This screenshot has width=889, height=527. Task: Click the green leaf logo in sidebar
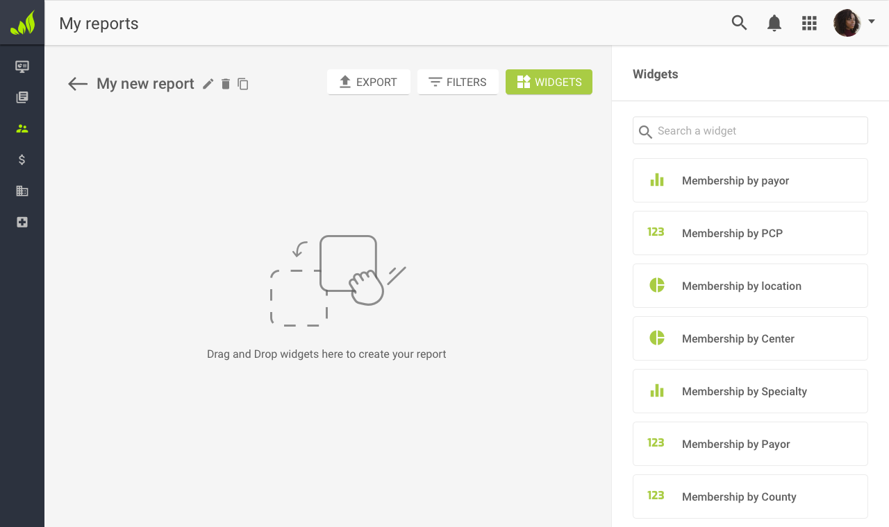tap(22, 23)
